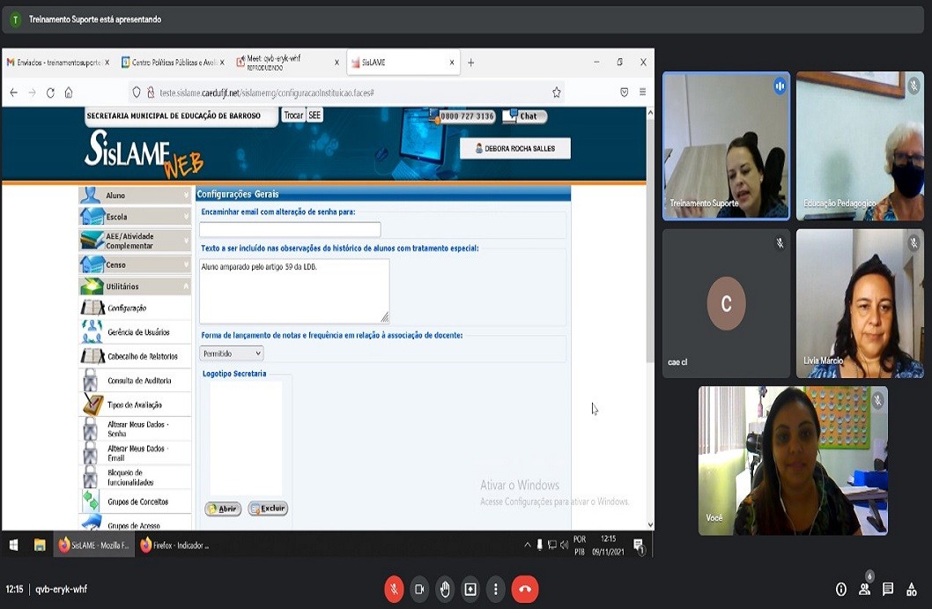Click the page scrollbar down arrow
Screen dimensions: 932x609
pyautogui.click(x=650, y=524)
